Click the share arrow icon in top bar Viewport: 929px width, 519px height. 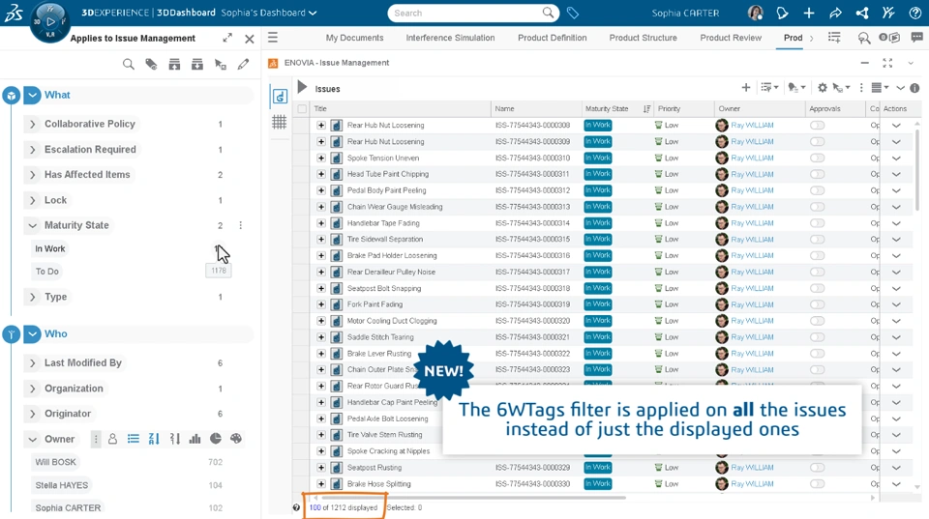click(835, 13)
